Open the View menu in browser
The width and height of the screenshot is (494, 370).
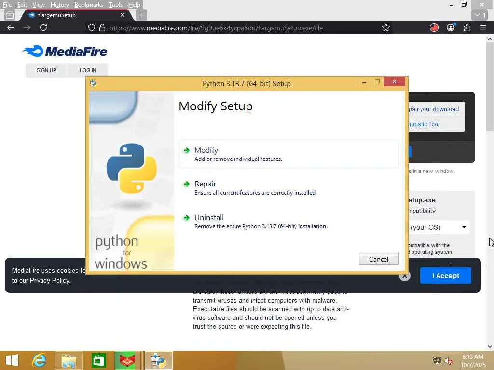click(39, 5)
